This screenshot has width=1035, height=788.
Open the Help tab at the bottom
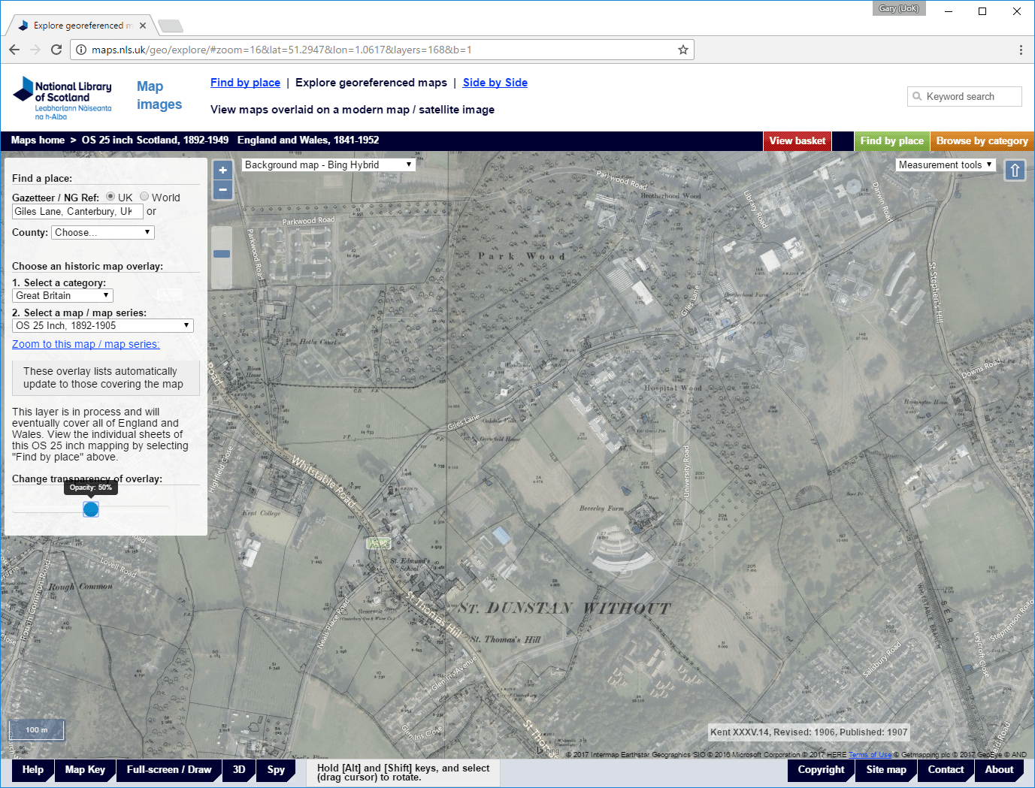tap(33, 770)
